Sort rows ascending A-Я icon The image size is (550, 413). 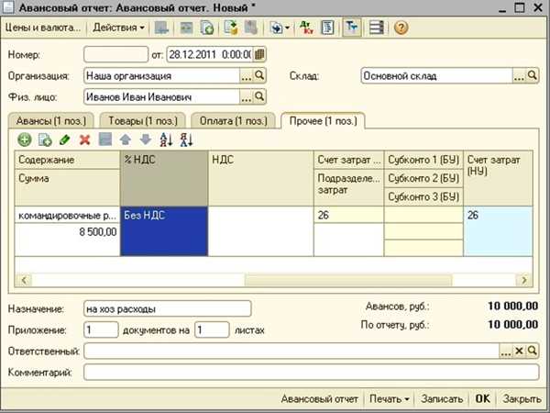pyautogui.click(x=166, y=140)
